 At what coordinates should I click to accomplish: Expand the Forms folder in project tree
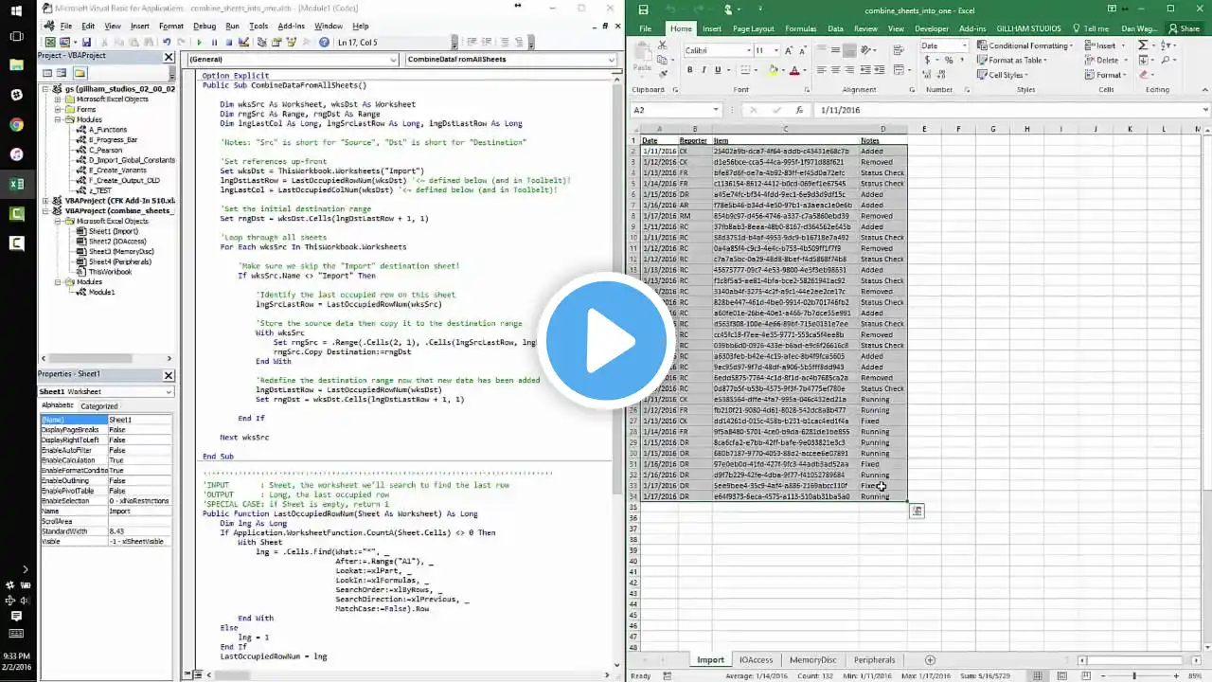click(x=58, y=110)
